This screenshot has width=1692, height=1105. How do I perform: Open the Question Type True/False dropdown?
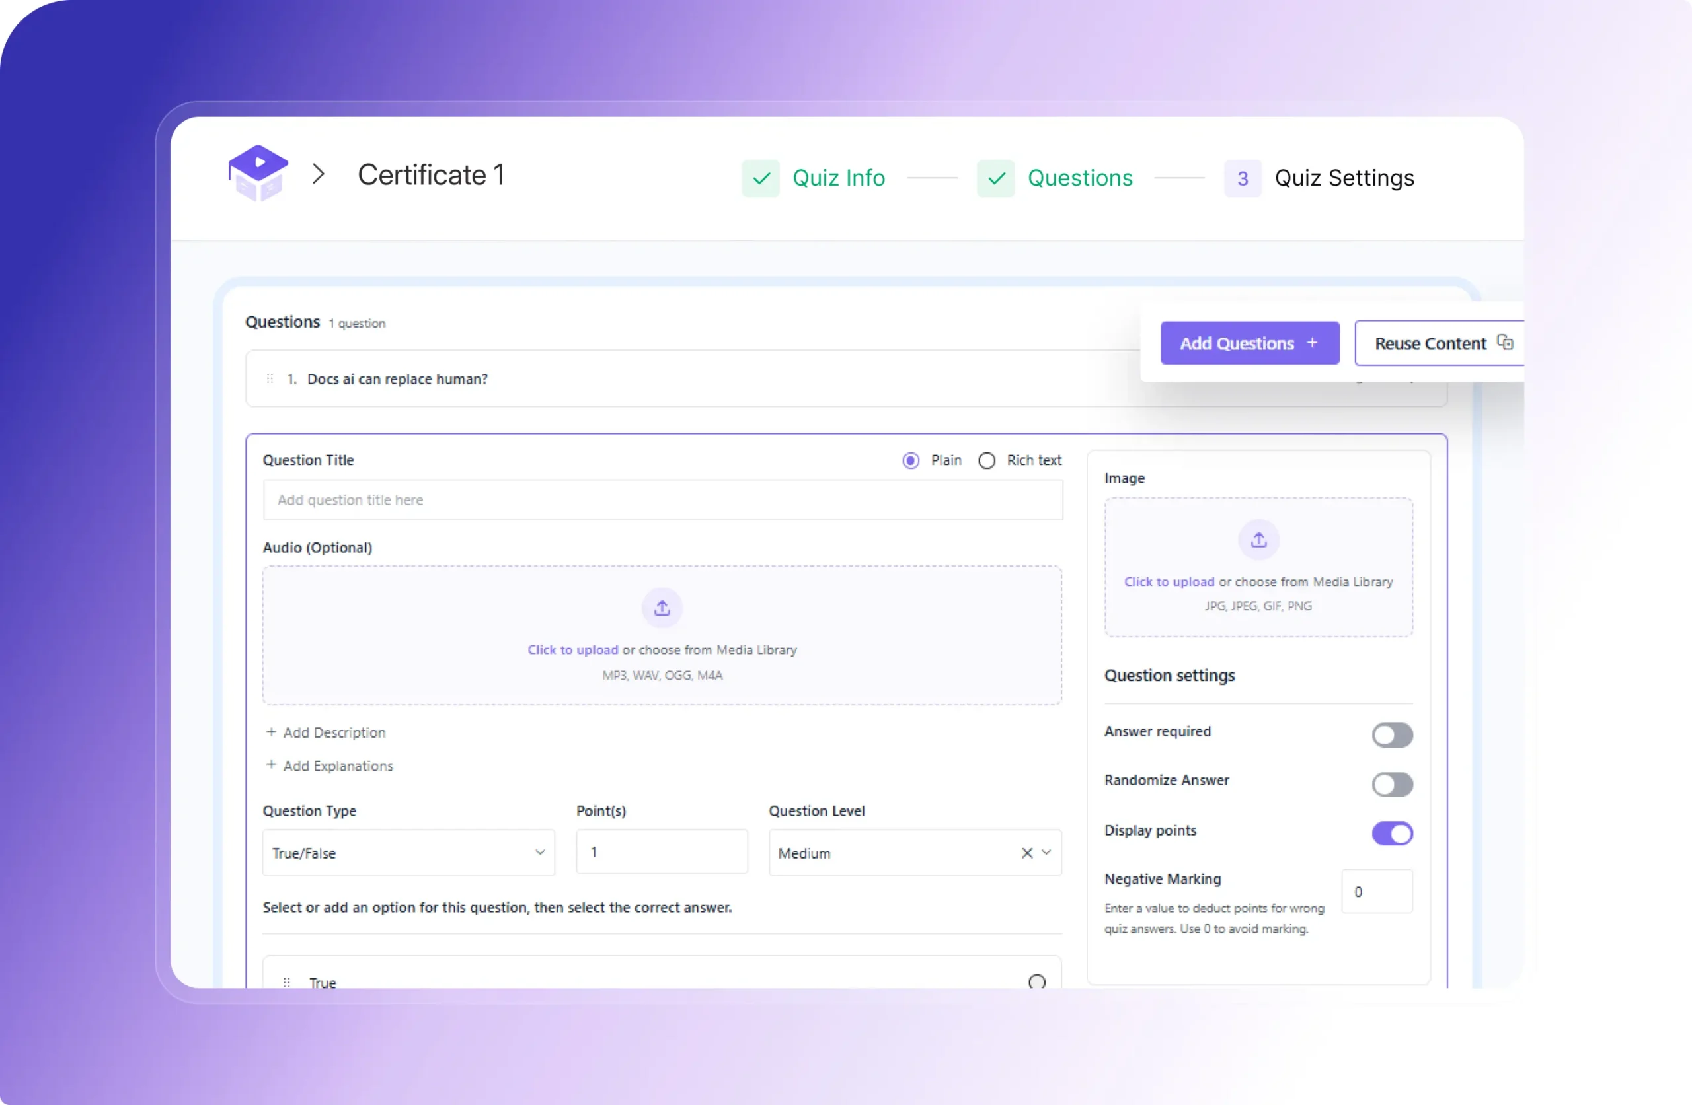tap(408, 853)
